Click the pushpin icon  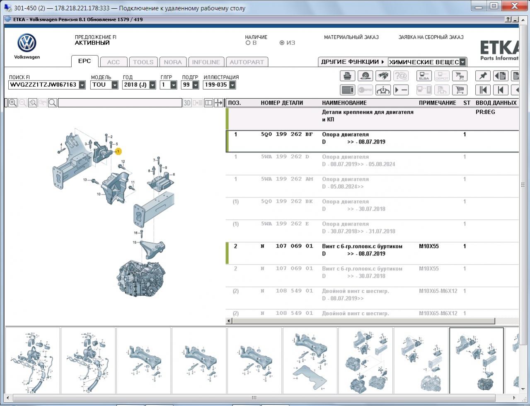pyautogui.click(x=483, y=76)
